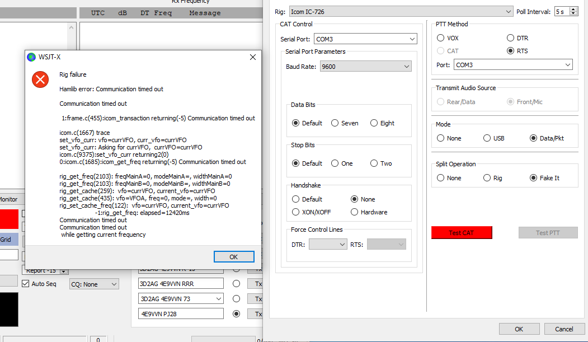Screen dimensions: 588x342
Task: Click the Message column header
Action: tap(205, 13)
